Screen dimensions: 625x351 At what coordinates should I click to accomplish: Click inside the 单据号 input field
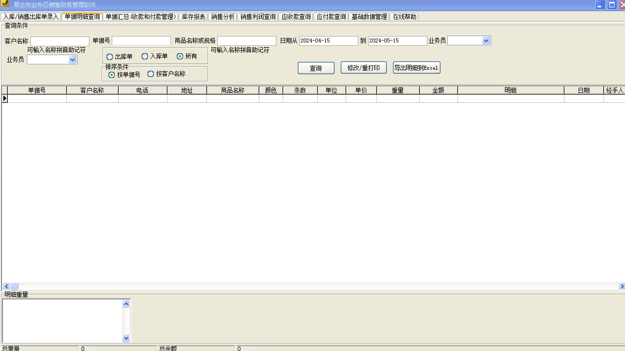click(x=141, y=40)
